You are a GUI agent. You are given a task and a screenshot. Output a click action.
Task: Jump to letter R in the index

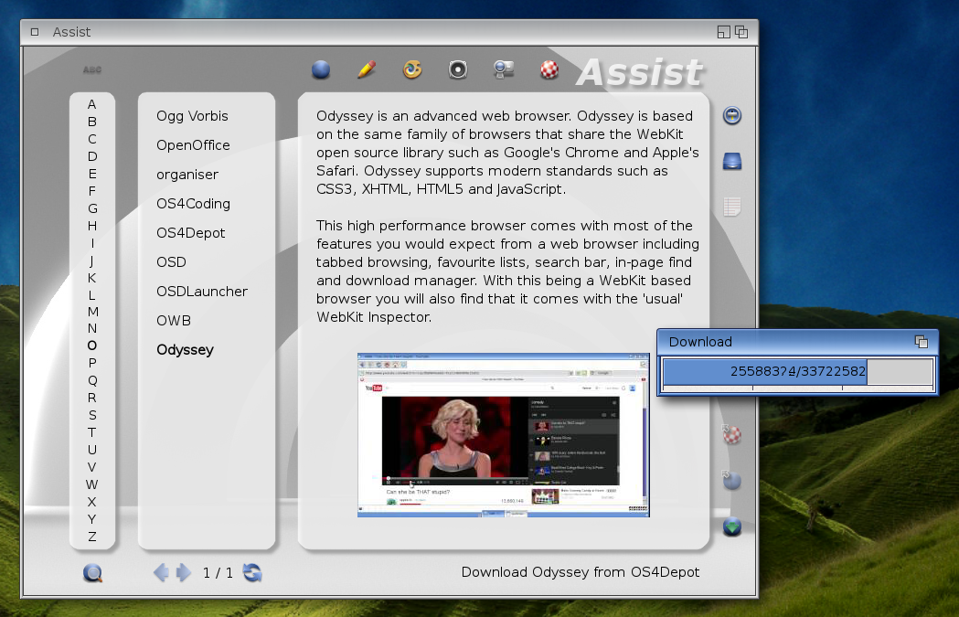click(x=91, y=399)
